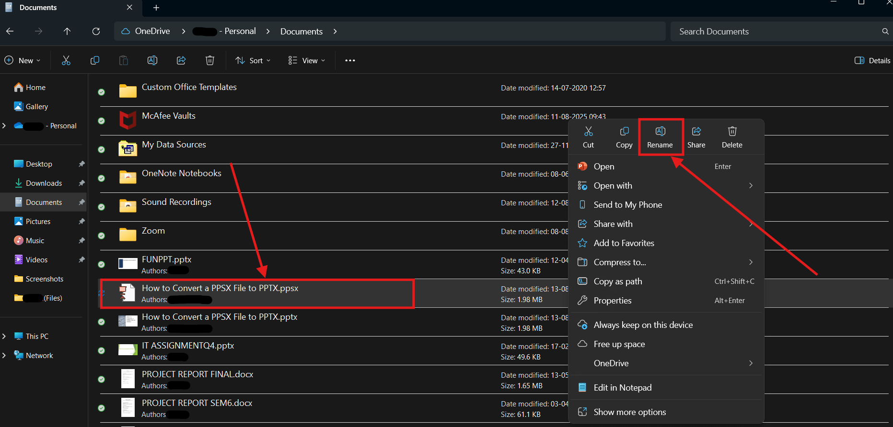
Task: Select Open in the context menu
Action: pyautogui.click(x=666, y=167)
